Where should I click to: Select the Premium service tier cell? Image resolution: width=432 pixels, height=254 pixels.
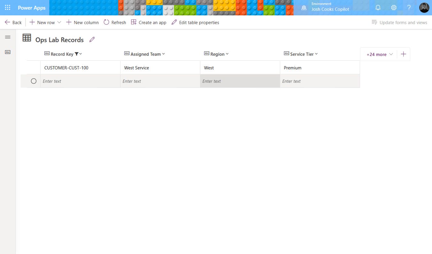pyautogui.click(x=320, y=68)
